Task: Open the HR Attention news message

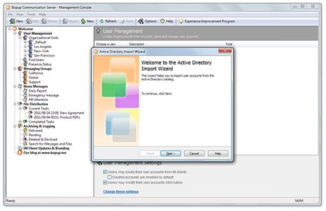Action: coord(38,100)
